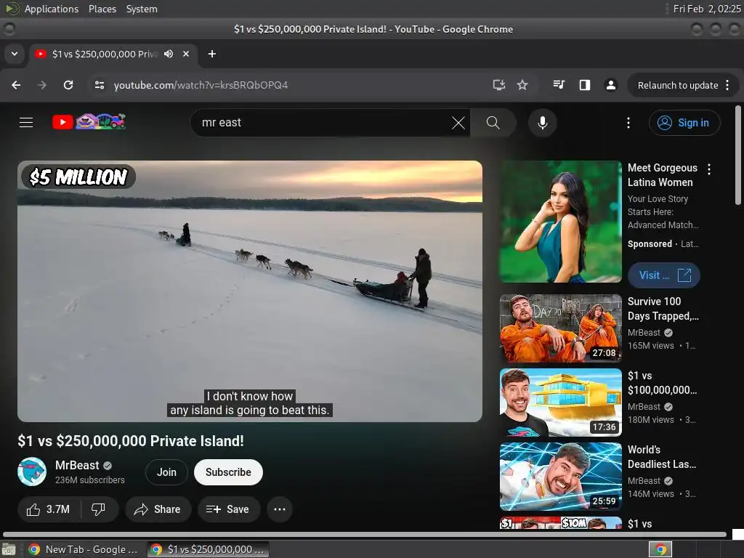744x558 pixels.
Task: Click Relaunch to update
Action: pyautogui.click(x=678, y=86)
